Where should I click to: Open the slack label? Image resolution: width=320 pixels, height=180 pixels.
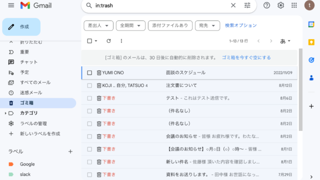click(x=25, y=174)
